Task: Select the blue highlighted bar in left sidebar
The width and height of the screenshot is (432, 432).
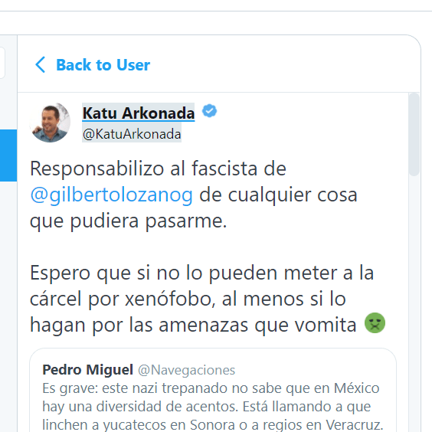Action: pos(8,155)
